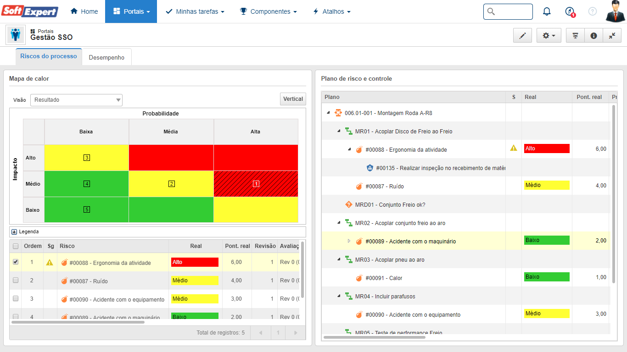
Task: Select the hatched red heat map cell
Action: pos(256,184)
